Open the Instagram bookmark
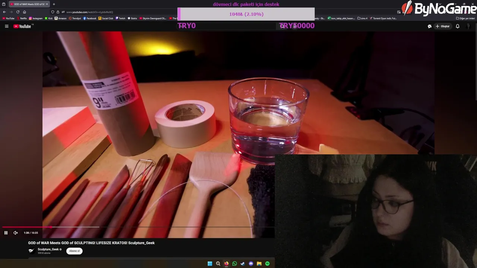 [x=36, y=18]
